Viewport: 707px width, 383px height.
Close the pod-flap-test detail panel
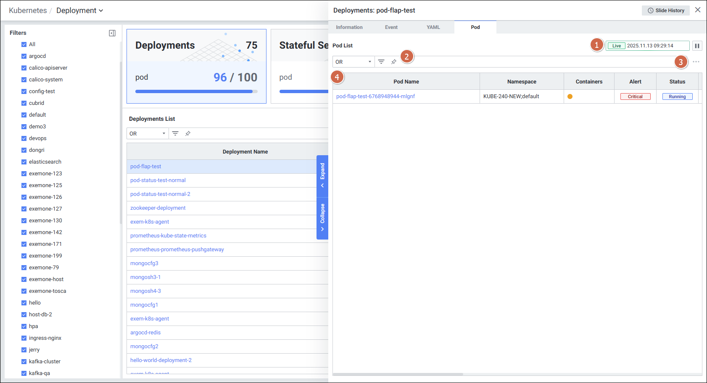[698, 10]
